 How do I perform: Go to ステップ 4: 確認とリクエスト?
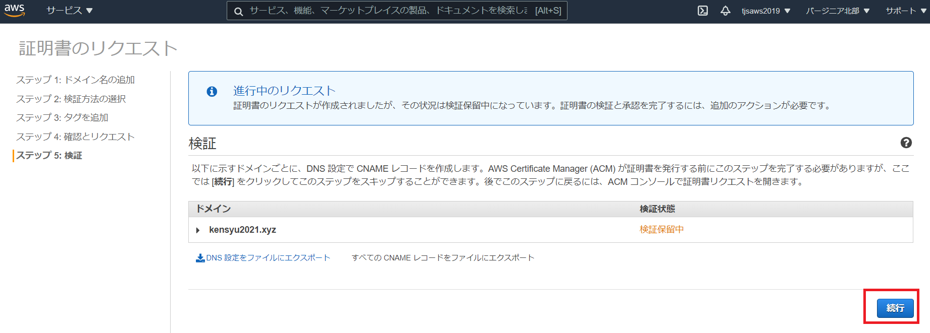tap(75, 137)
